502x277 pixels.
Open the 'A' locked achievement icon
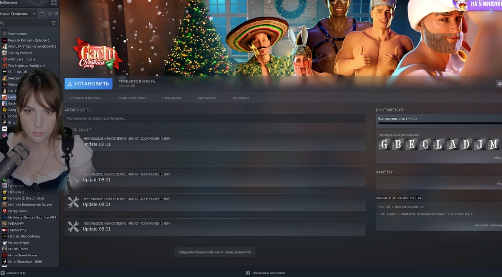pos(453,144)
